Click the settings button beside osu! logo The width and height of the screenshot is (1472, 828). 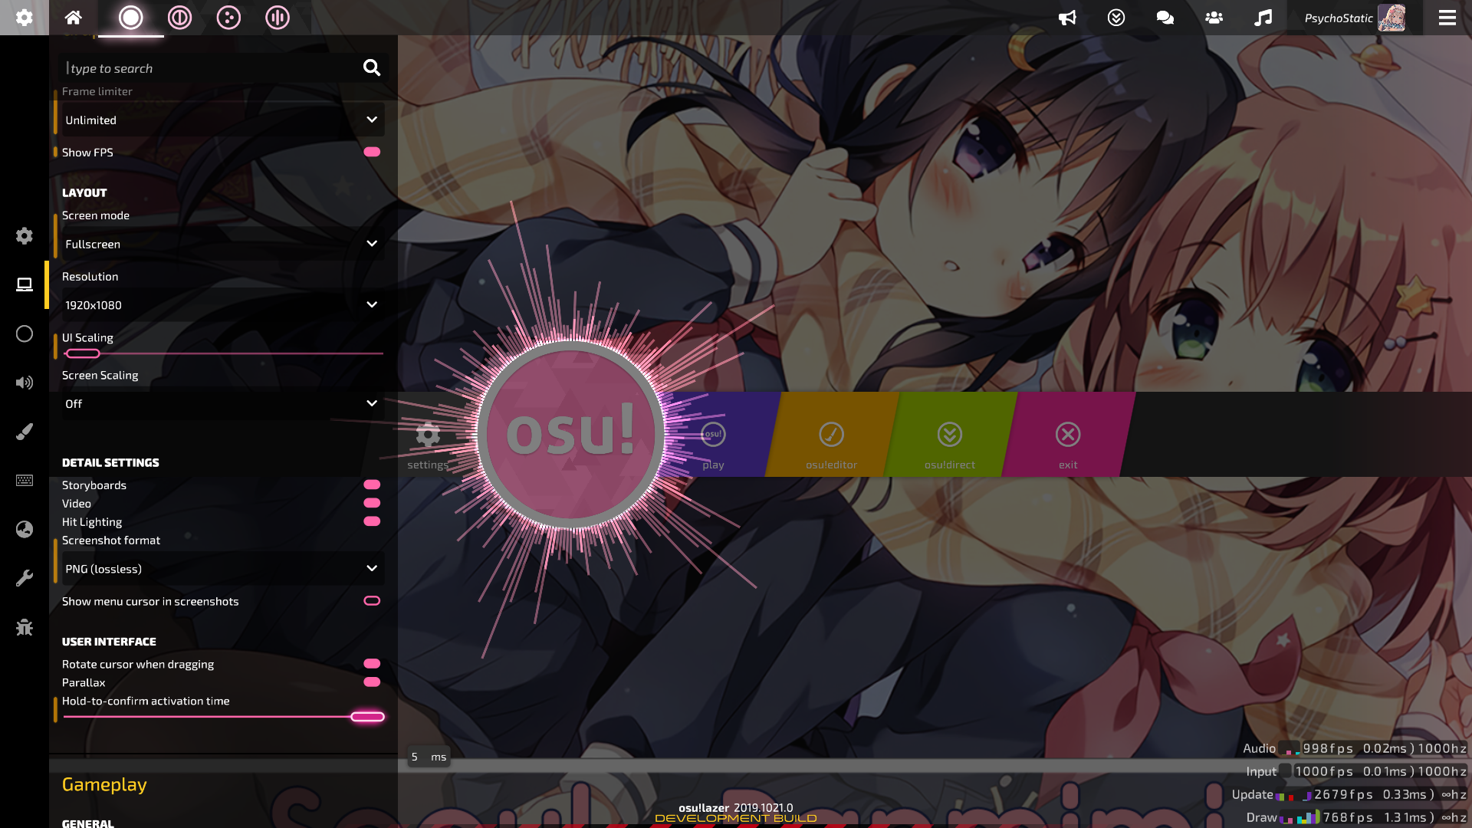[428, 445]
